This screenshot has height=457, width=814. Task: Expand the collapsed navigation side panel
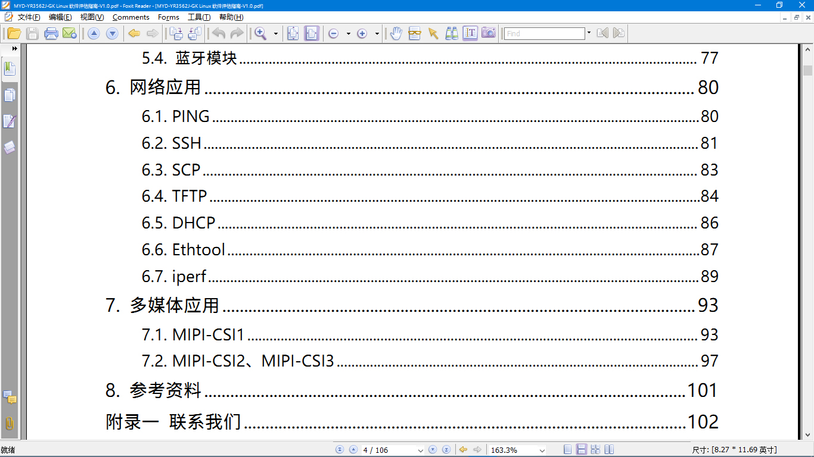pyautogui.click(x=14, y=48)
